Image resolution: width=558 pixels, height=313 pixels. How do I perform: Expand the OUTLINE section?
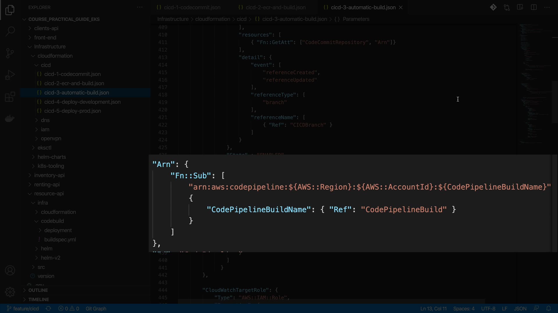coord(38,290)
